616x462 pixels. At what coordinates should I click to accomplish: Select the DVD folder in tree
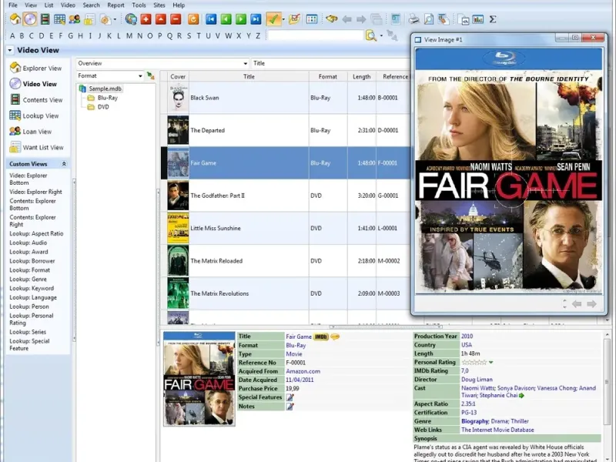99,107
